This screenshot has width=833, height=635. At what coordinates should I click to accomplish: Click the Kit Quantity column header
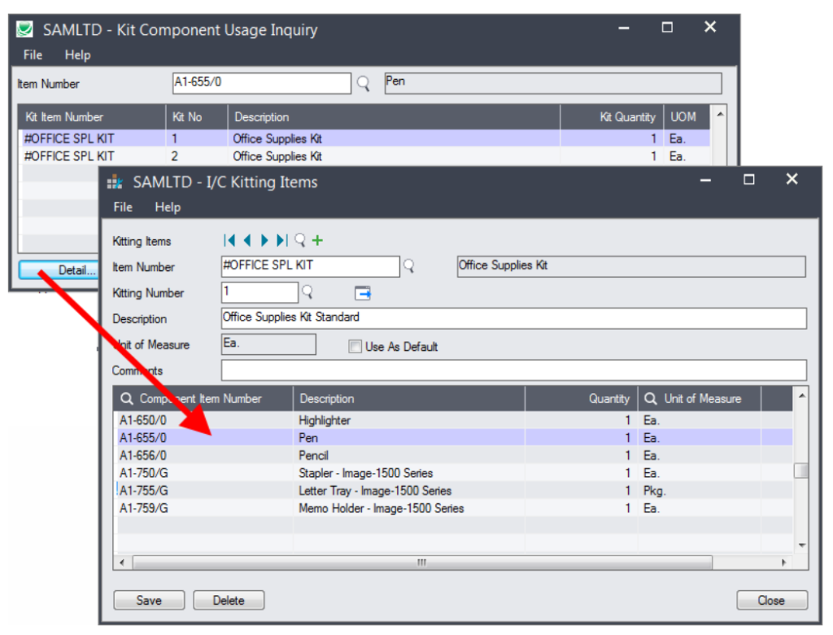pos(612,117)
